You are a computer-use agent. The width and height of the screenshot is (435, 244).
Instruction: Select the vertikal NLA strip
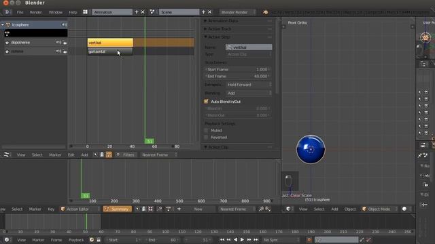tap(110, 43)
